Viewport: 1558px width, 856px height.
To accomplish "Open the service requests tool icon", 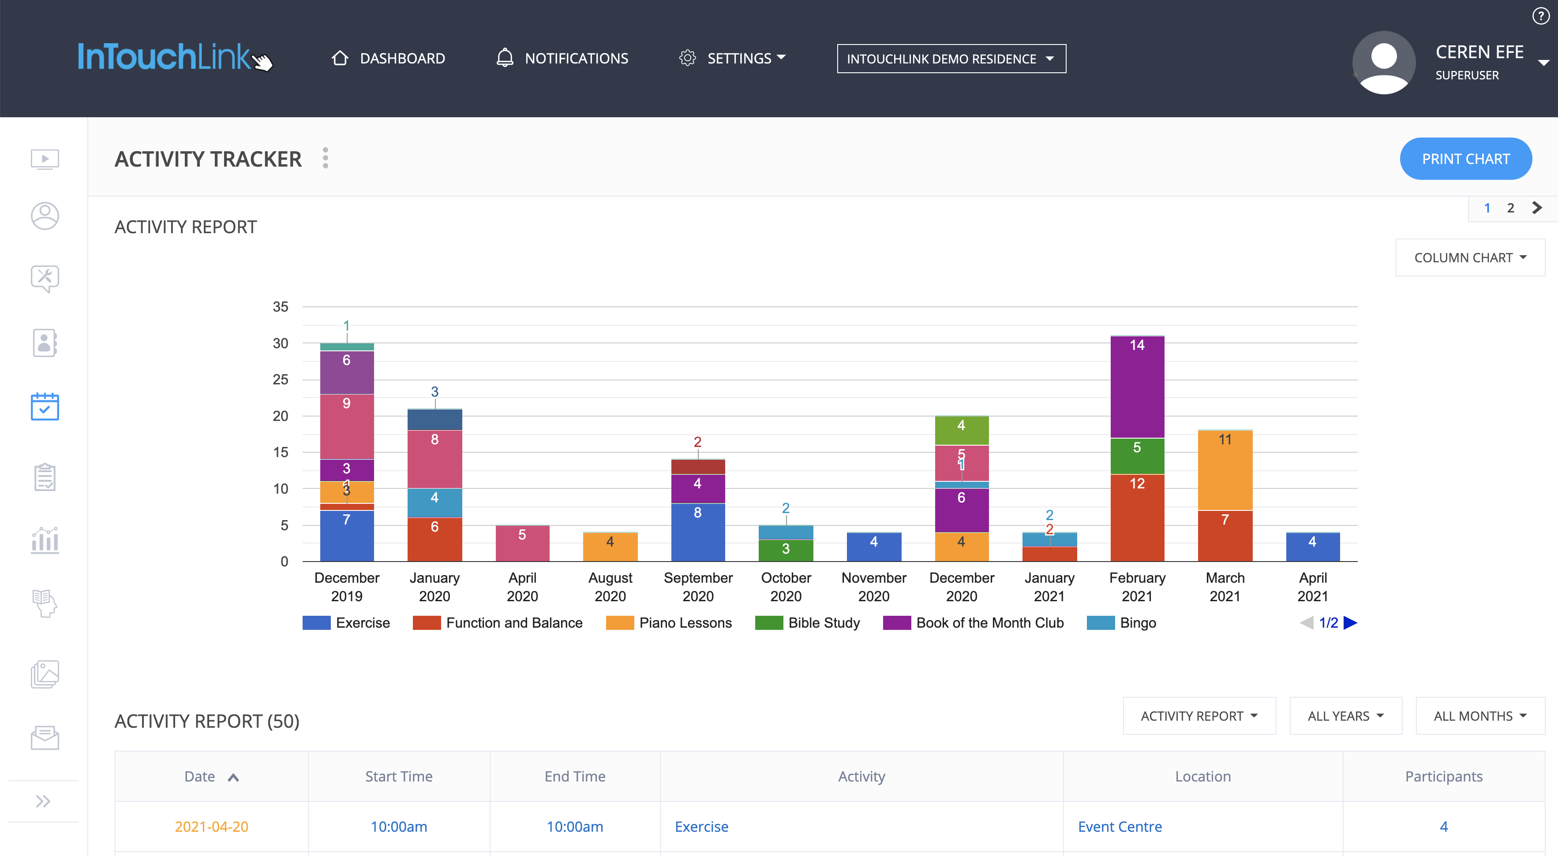I will click(44, 279).
